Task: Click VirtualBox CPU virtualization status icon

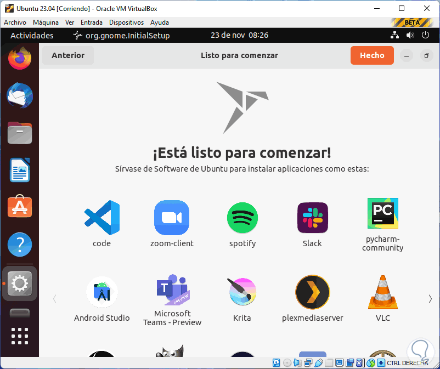Action: coord(360,363)
